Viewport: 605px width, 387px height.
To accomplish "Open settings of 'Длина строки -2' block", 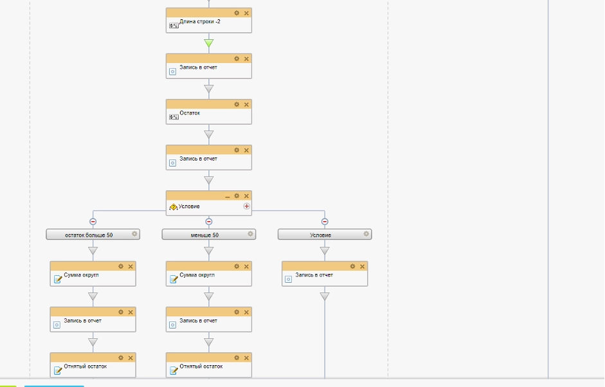I will (x=237, y=13).
